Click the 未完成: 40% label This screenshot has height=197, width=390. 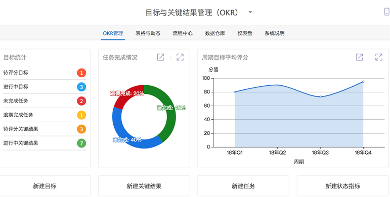coord(127,140)
